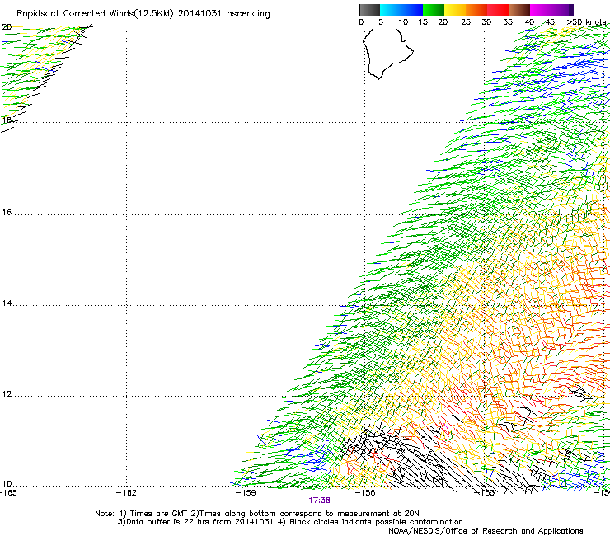Click the latitude label '16'
The height and width of the screenshot is (536, 610).
pos(7,212)
